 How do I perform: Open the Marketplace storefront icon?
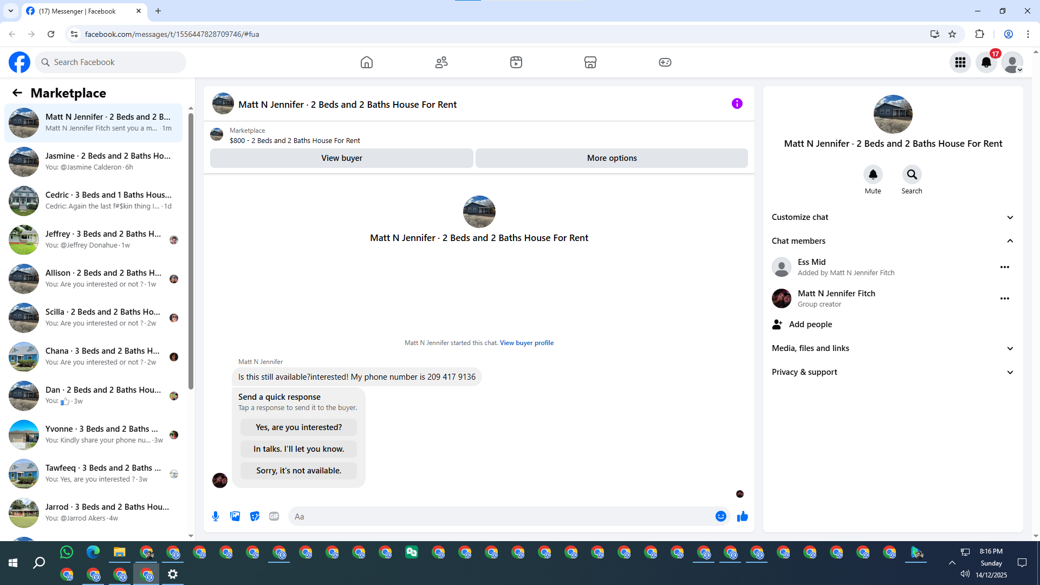click(590, 62)
